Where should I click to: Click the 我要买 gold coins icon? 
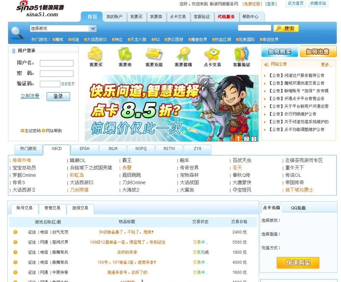pyautogui.click(x=95, y=54)
